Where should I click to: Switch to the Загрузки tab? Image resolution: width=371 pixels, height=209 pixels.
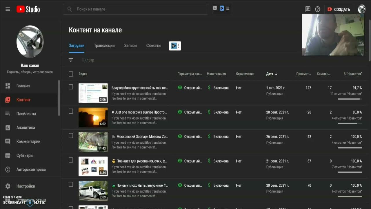(77, 46)
